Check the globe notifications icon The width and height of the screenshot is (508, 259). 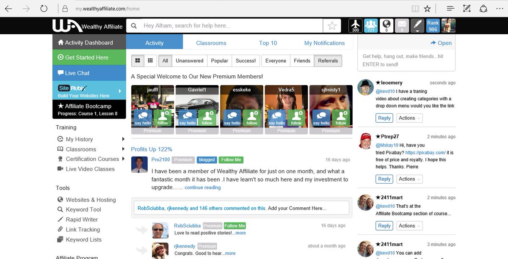387,25
